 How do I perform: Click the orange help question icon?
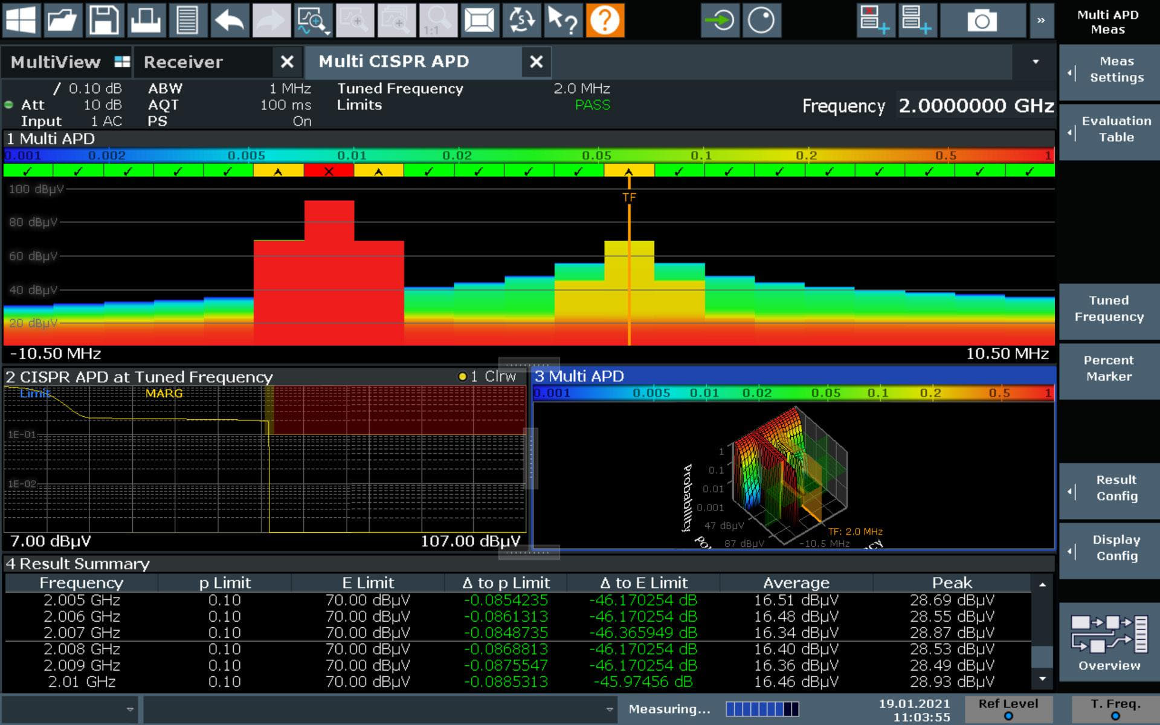pos(605,20)
